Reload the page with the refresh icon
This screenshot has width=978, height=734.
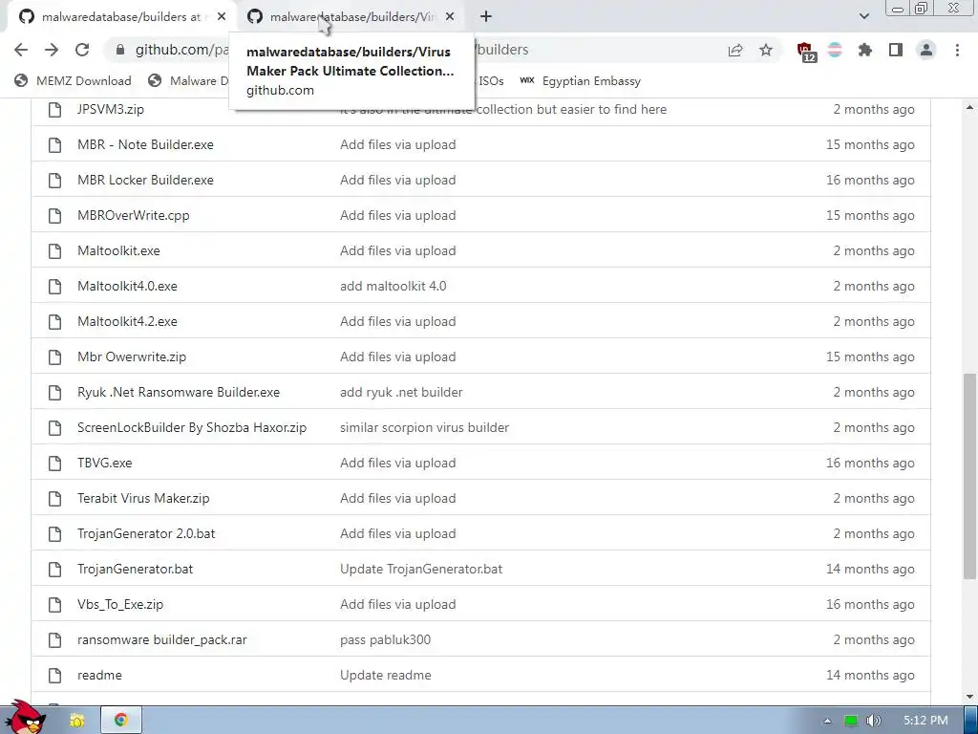[82, 50]
